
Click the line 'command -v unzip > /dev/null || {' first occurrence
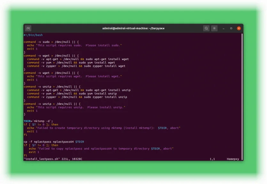pos(52,87)
